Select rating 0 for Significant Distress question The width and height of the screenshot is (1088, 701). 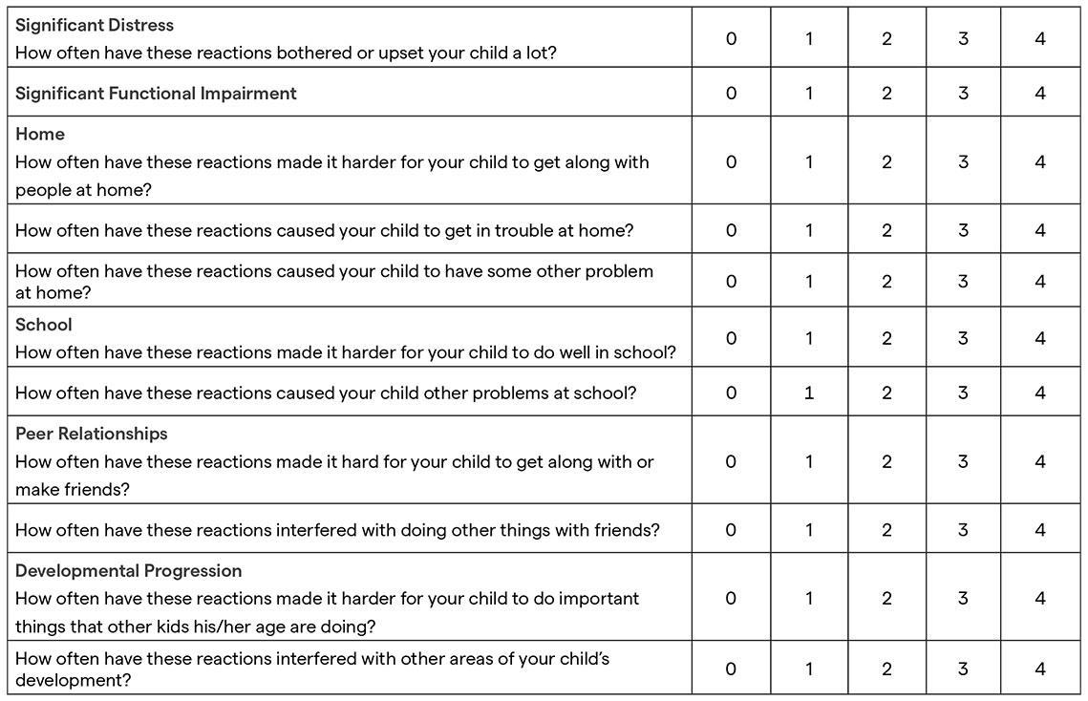(731, 39)
